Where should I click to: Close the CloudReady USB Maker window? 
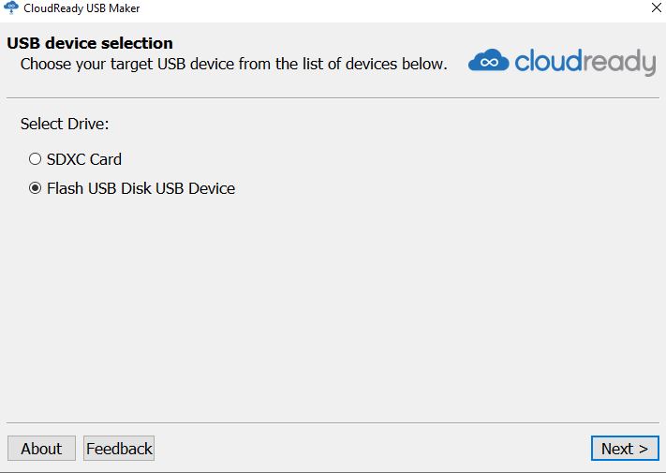[x=654, y=8]
